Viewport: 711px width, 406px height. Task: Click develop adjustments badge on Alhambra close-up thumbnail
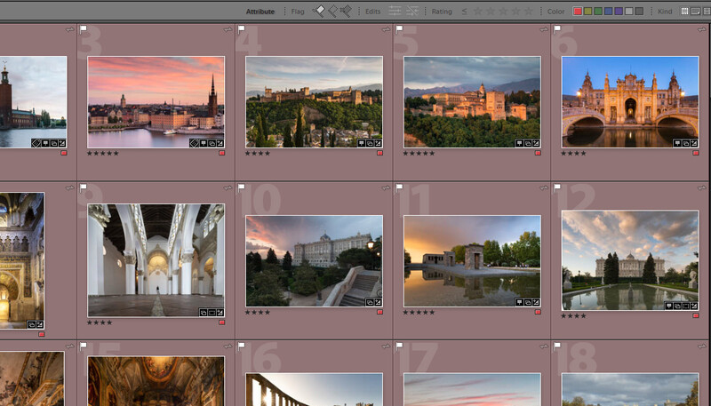coord(536,143)
